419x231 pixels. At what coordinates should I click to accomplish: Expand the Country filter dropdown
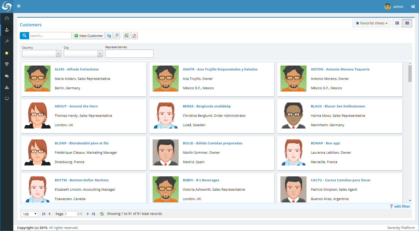click(x=59, y=54)
